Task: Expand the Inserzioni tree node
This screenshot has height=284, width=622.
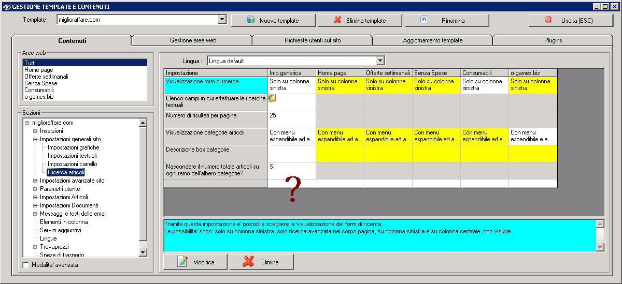Action: 35,131
